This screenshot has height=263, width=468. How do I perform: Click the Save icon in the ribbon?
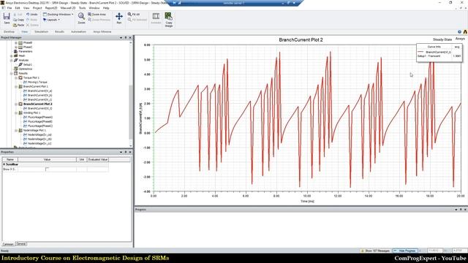tap(7, 18)
